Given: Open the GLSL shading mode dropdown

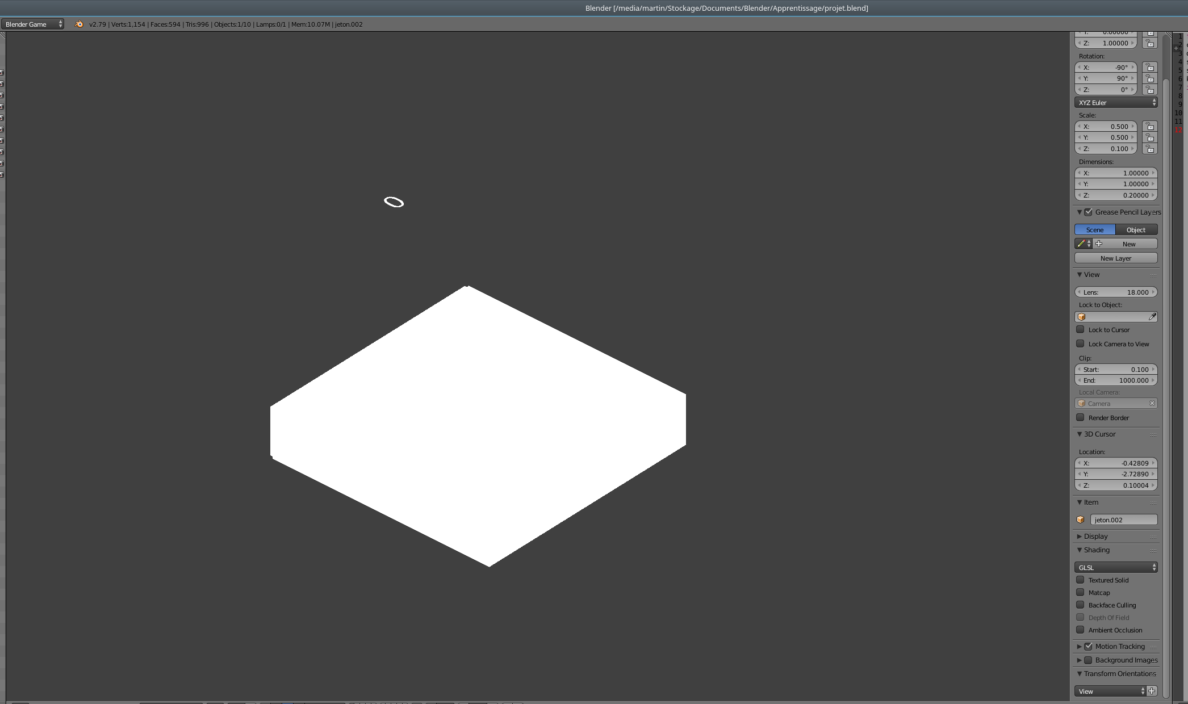Looking at the screenshot, I should [1115, 567].
